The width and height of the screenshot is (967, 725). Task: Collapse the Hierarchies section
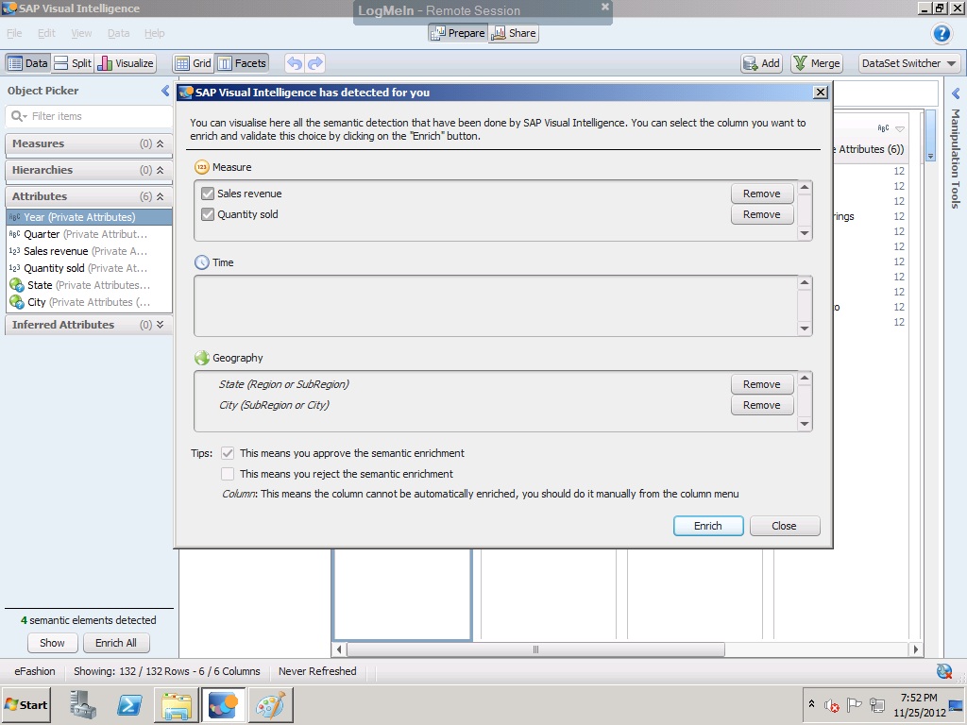click(160, 170)
